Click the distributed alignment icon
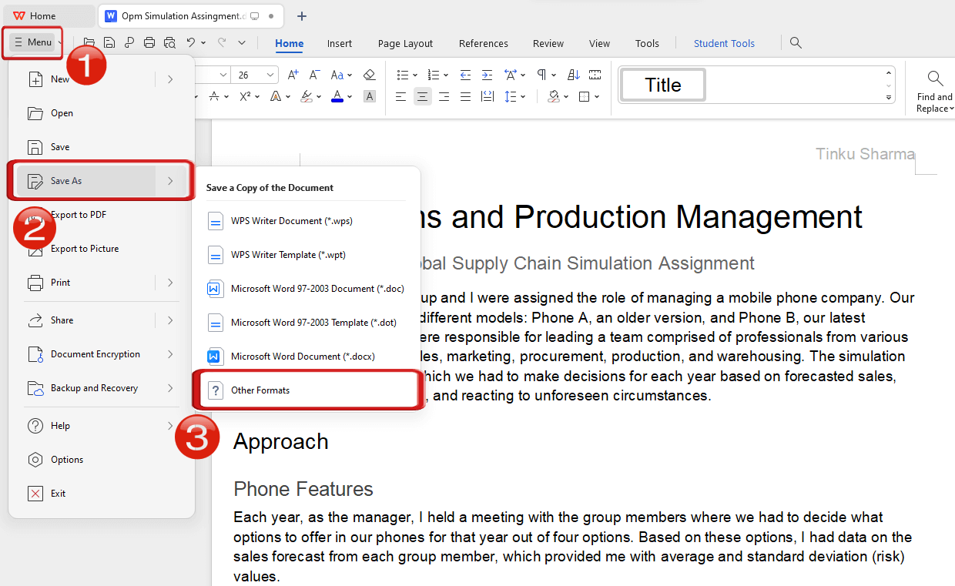This screenshot has height=586, width=955. point(487,96)
